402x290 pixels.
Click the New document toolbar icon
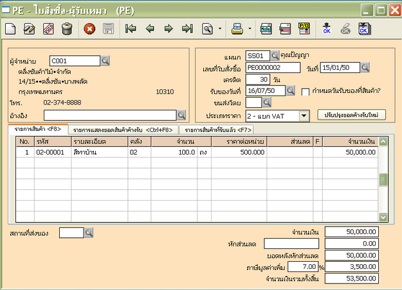pos(11,29)
